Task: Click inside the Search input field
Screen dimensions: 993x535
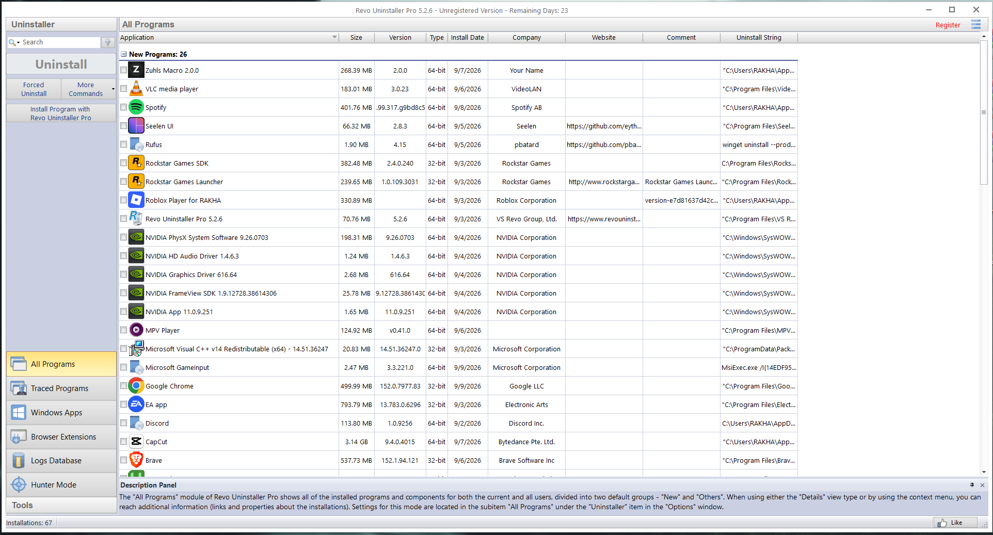Action: [x=60, y=42]
